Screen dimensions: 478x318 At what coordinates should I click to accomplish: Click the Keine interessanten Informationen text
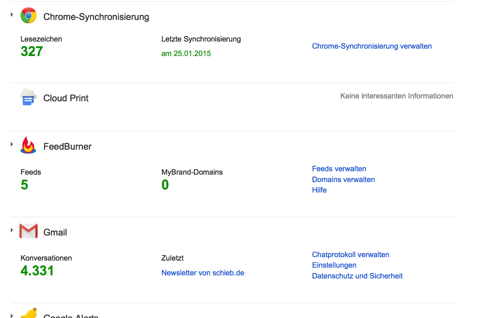[396, 96]
